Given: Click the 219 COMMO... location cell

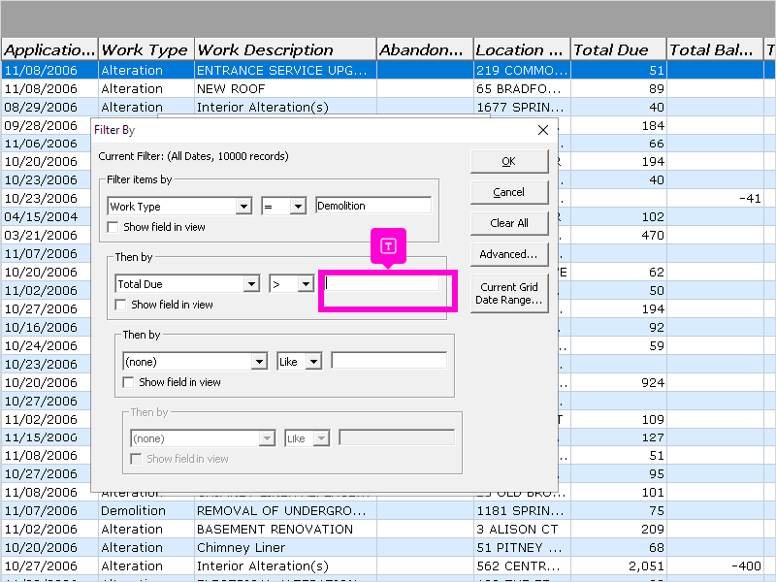Looking at the screenshot, I should [x=522, y=70].
